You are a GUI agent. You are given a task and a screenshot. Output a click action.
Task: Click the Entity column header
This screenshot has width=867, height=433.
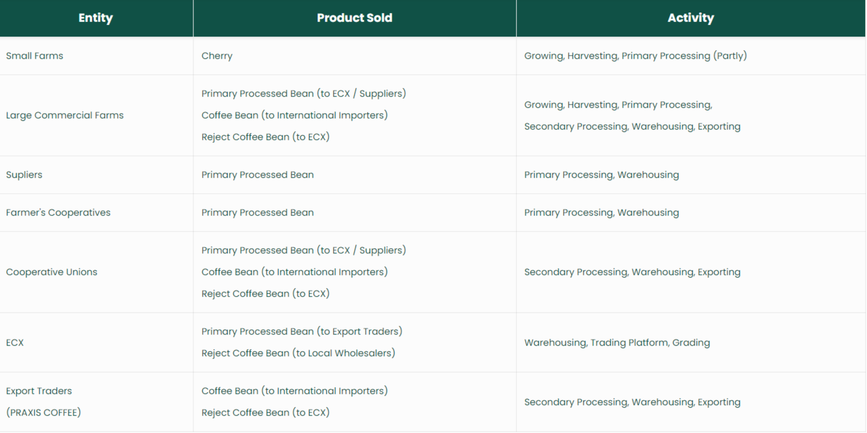[x=96, y=18]
